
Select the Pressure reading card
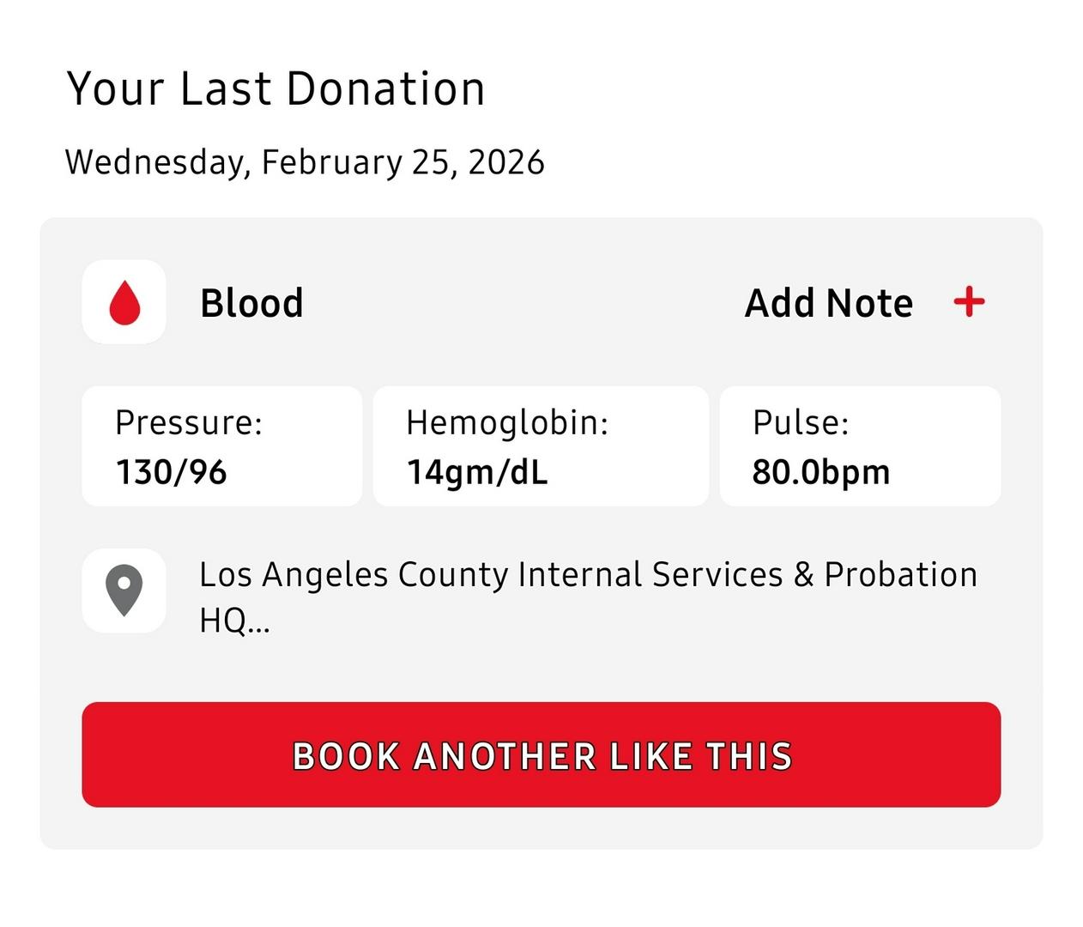coord(221,446)
